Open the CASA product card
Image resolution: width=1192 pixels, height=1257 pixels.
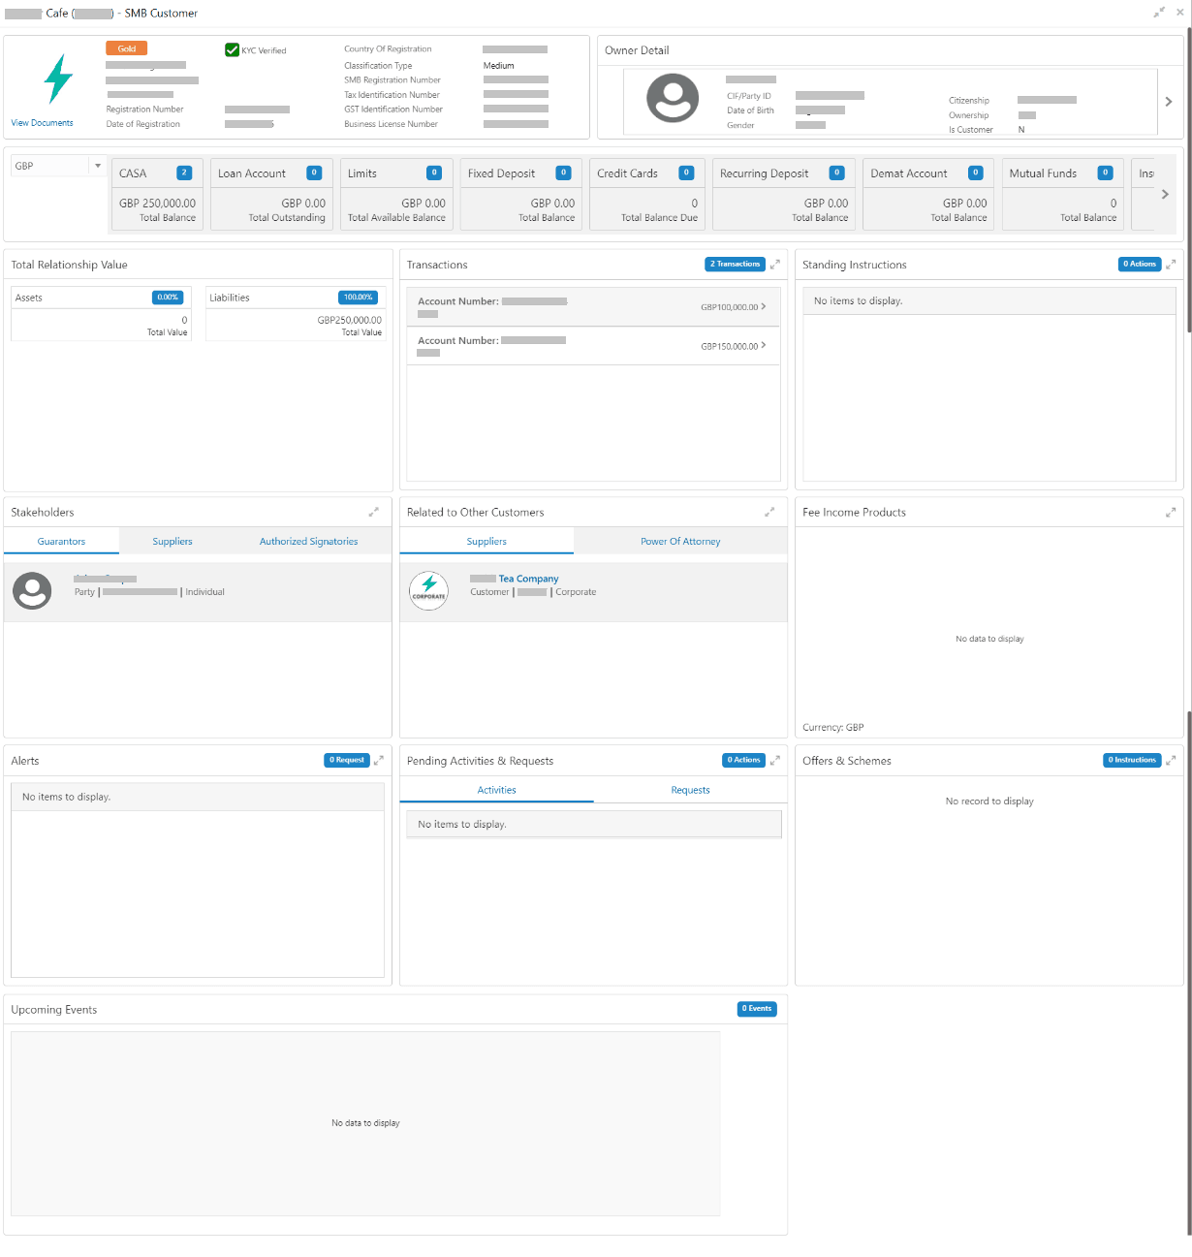(157, 194)
